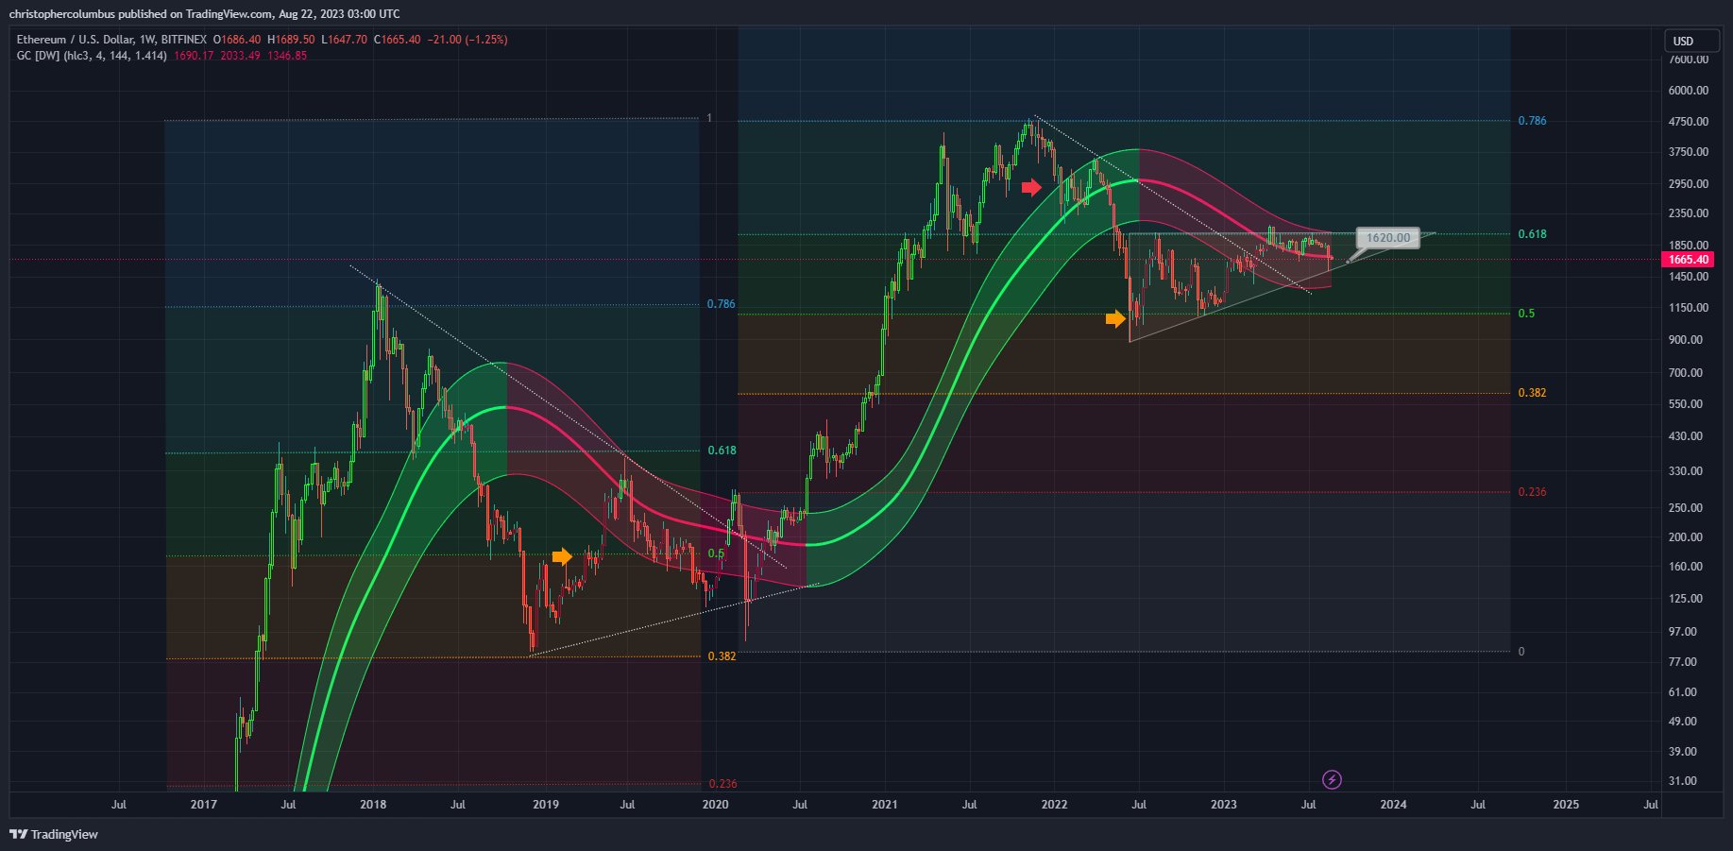Click the 1150.00 price axis label
The width and height of the screenshot is (1733, 851).
1689,307
